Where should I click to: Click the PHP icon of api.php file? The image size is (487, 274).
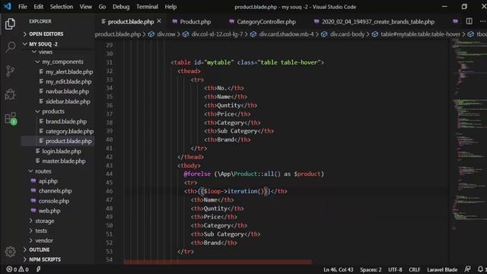[x=33, y=181]
